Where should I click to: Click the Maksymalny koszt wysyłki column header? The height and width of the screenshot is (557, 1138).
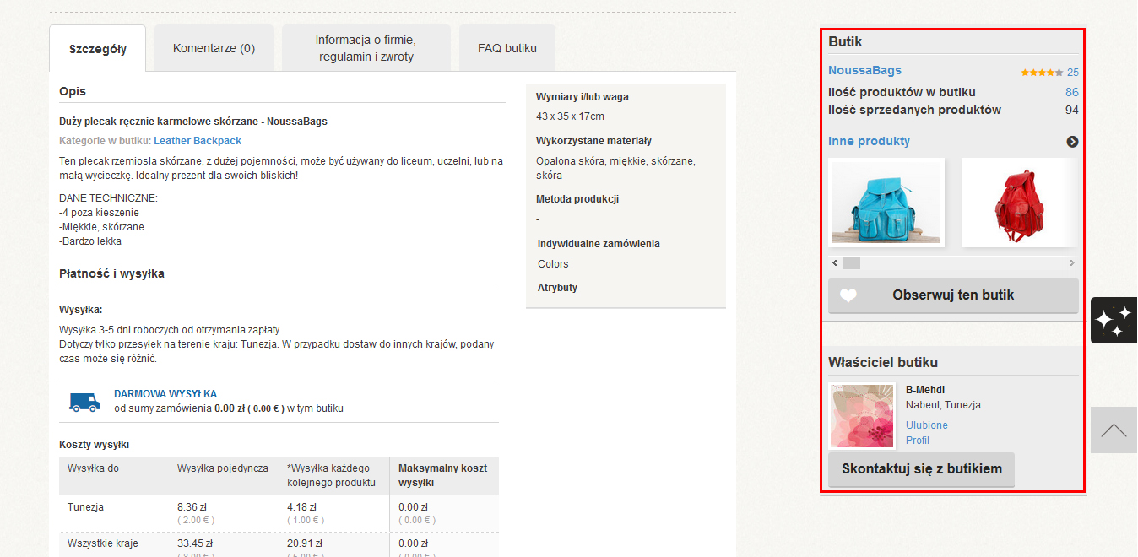pyautogui.click(x=443, y=475)
